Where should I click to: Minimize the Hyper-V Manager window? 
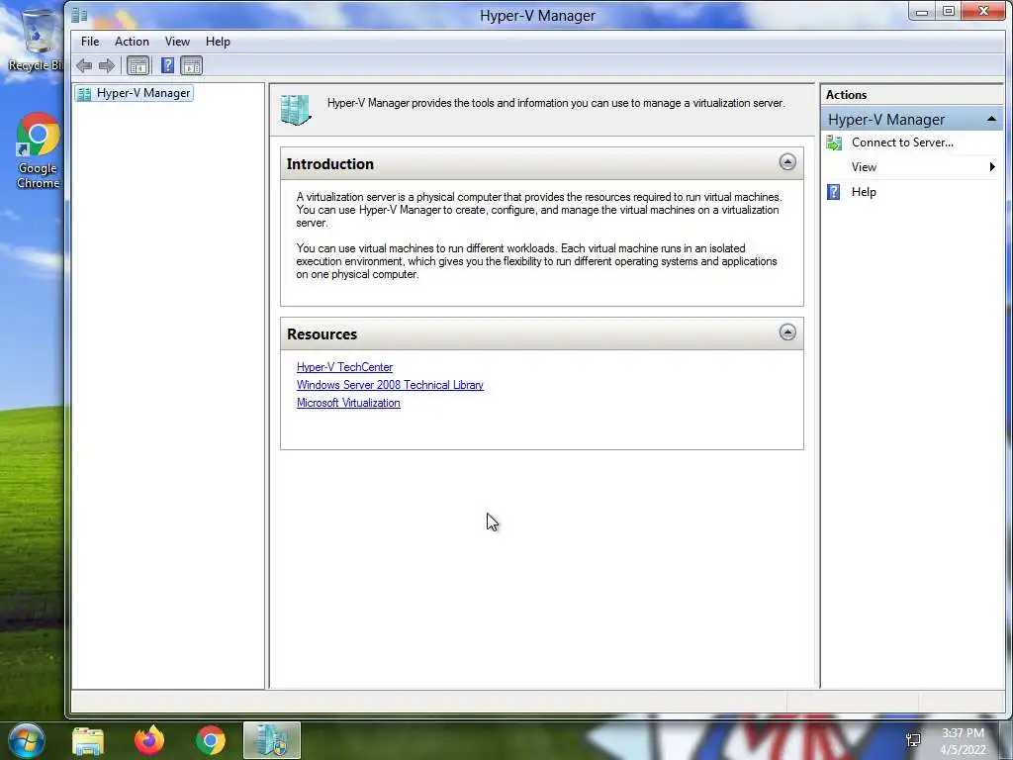pos(921,12)
